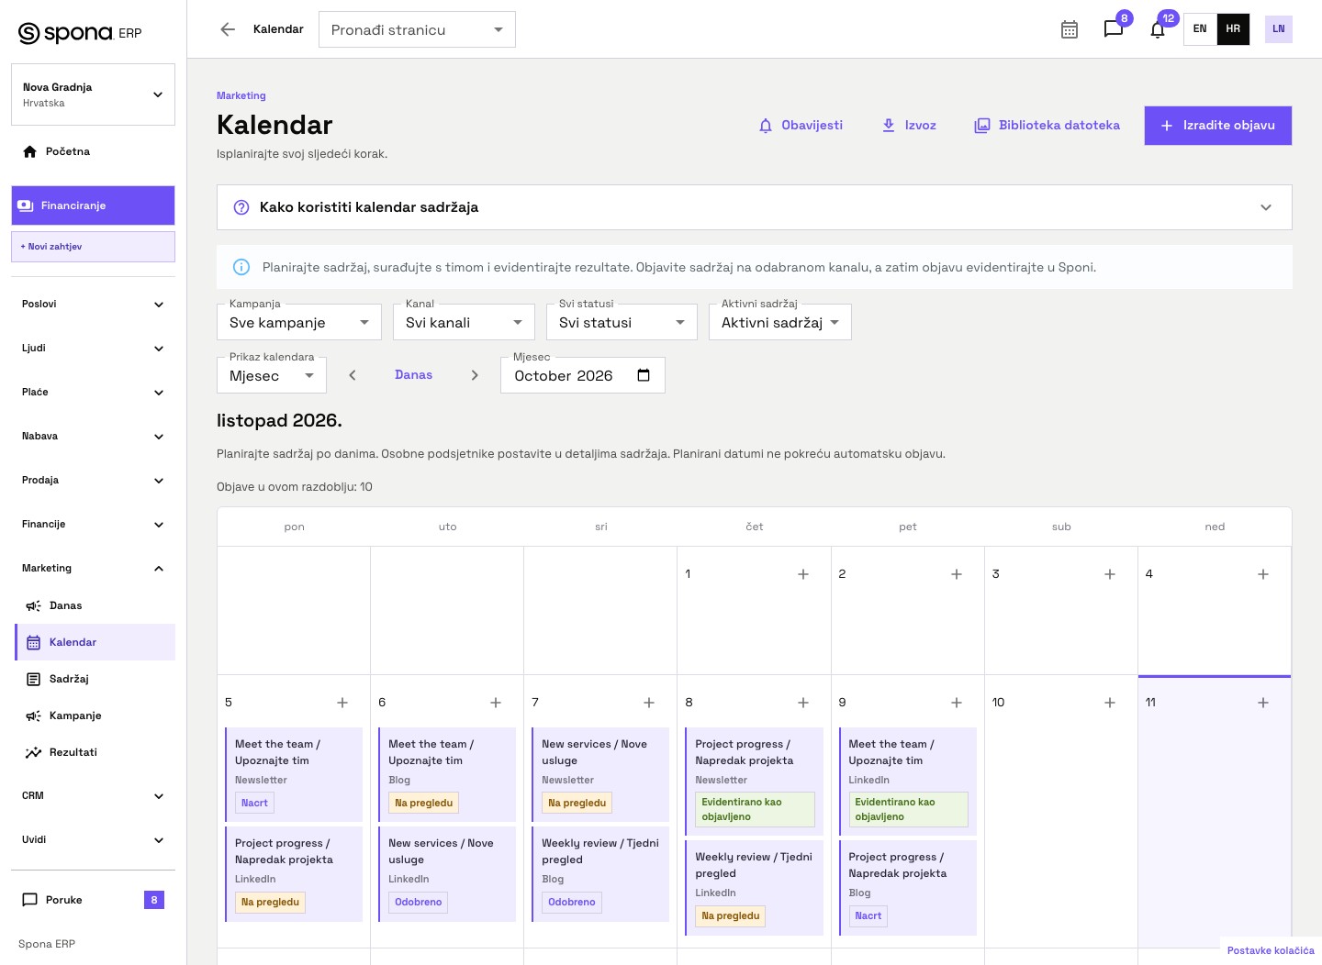Open the chat messages icon with badge 8

(1114, 29)
